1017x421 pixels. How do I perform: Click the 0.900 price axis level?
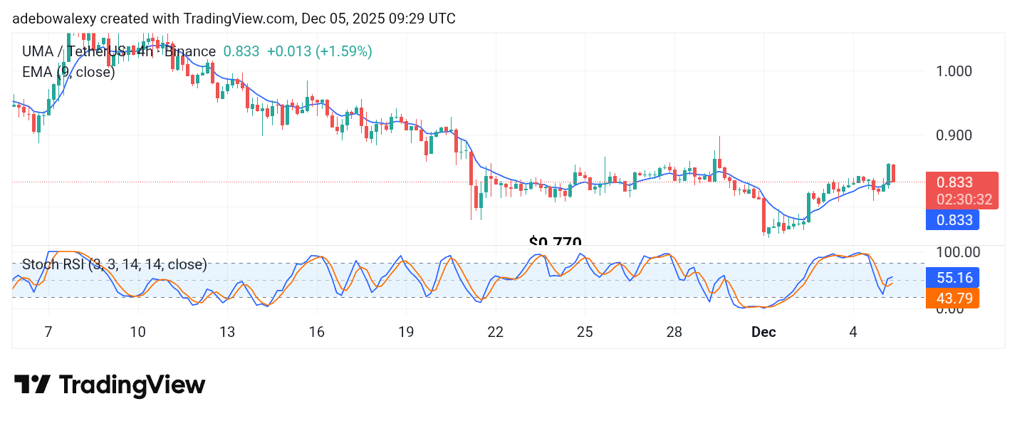coord(954,135)
